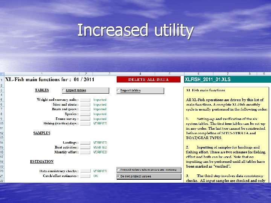The width and height of the screenshot is (271, 203).
Task: Select the Import tables radio option
Action: tap(140, 91)
